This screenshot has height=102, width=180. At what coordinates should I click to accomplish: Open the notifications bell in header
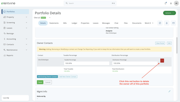(x=165, y=3)
